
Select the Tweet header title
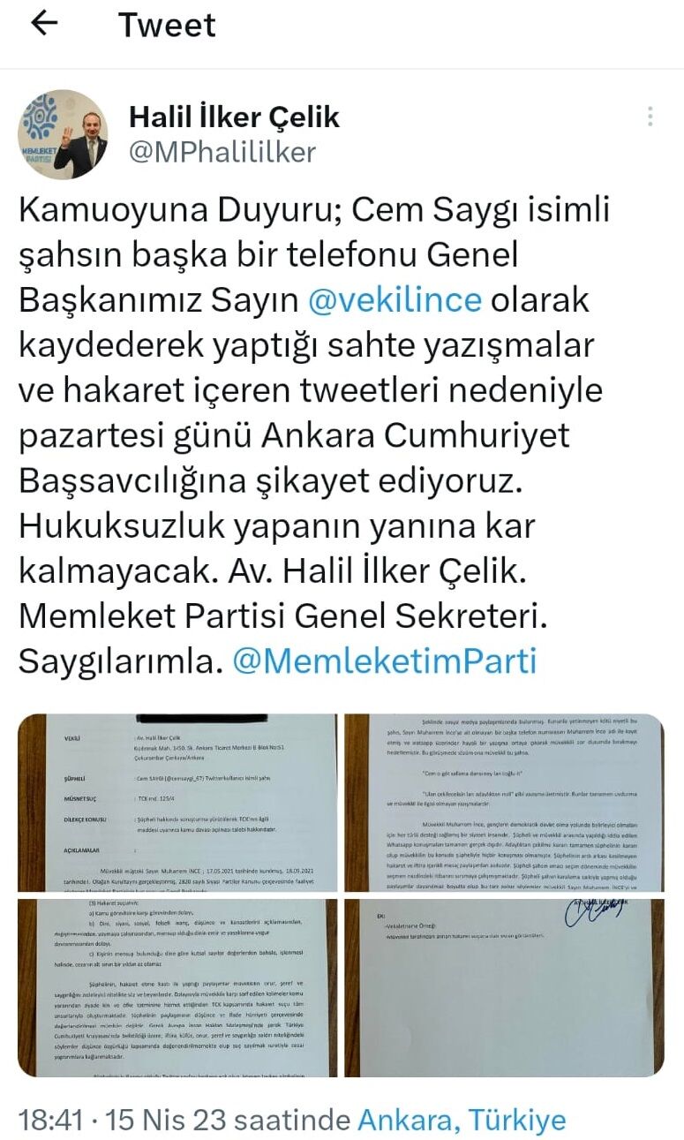167,25
